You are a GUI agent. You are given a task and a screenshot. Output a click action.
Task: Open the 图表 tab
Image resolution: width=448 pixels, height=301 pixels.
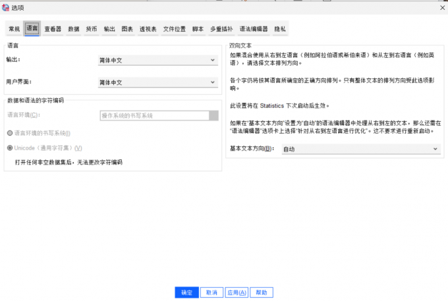[127, 29]
